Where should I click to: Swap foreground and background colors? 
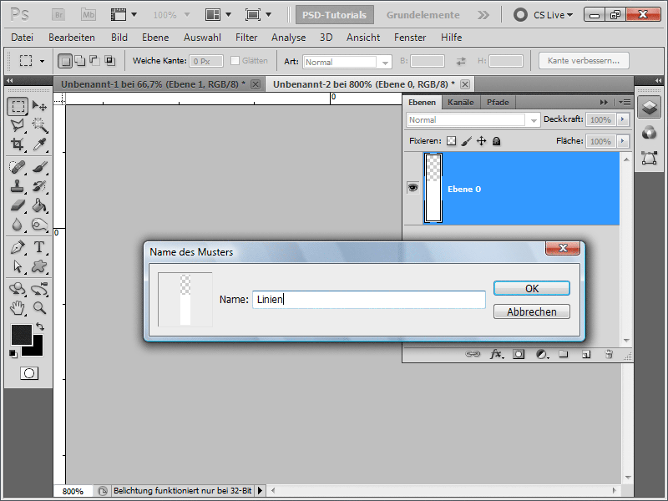tap(40, 326)
